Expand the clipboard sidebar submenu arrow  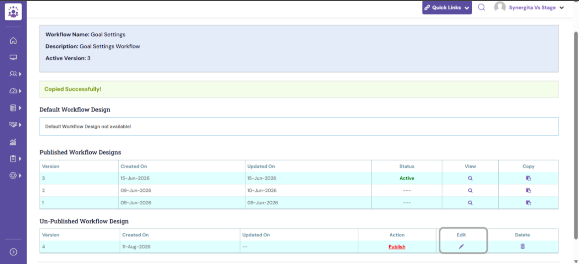(x=20, y=159)
